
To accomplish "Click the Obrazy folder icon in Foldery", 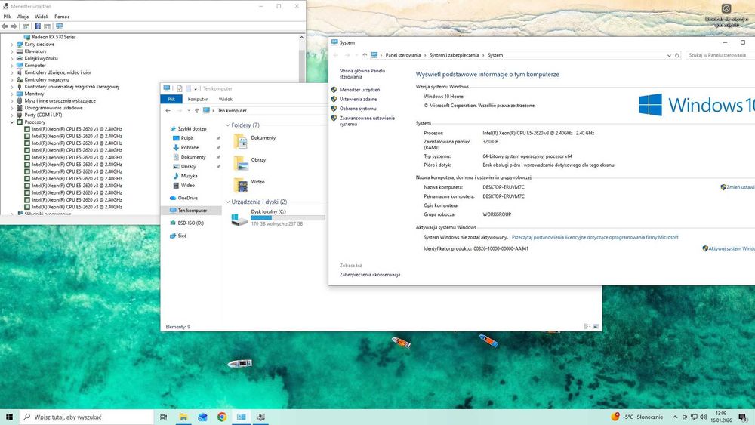I will click(240, 163).
